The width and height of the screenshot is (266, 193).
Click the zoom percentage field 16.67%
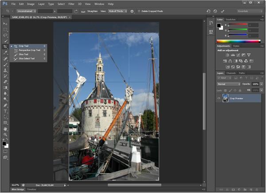tap(15, 185)
